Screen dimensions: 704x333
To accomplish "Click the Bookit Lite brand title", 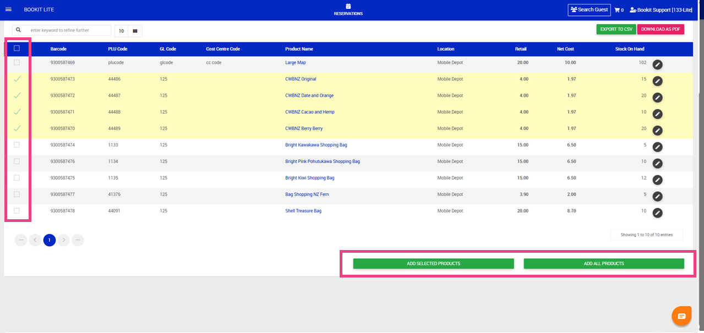I will [x=39, y=10].
